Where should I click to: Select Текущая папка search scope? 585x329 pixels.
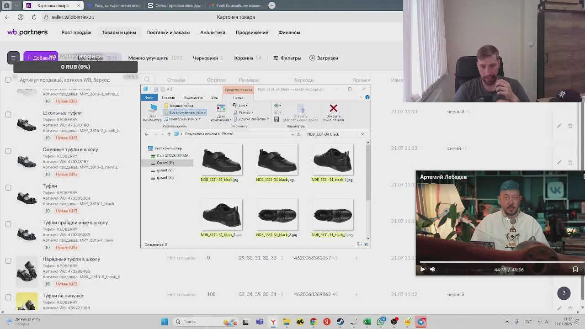click(179, 106)
